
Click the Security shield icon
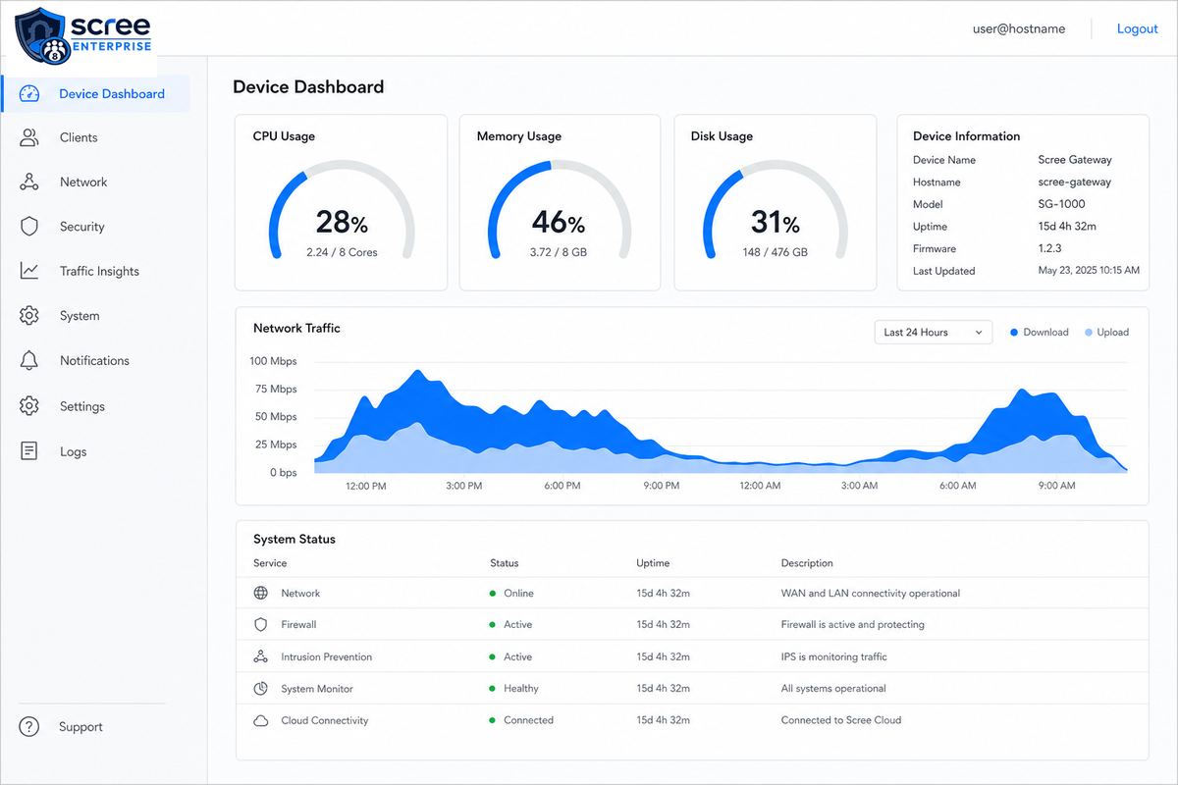[29, 227]
